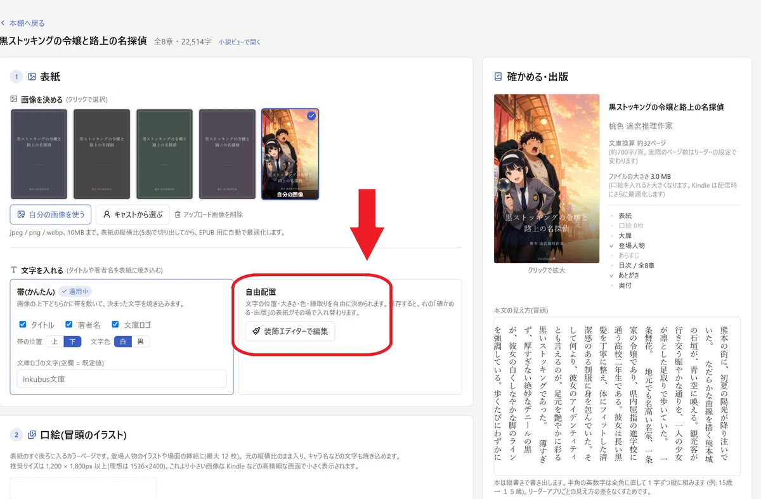This screenshot has height=499, width=761.
Task: Click the 画像を決める image icon
Action: pos(14,100)
